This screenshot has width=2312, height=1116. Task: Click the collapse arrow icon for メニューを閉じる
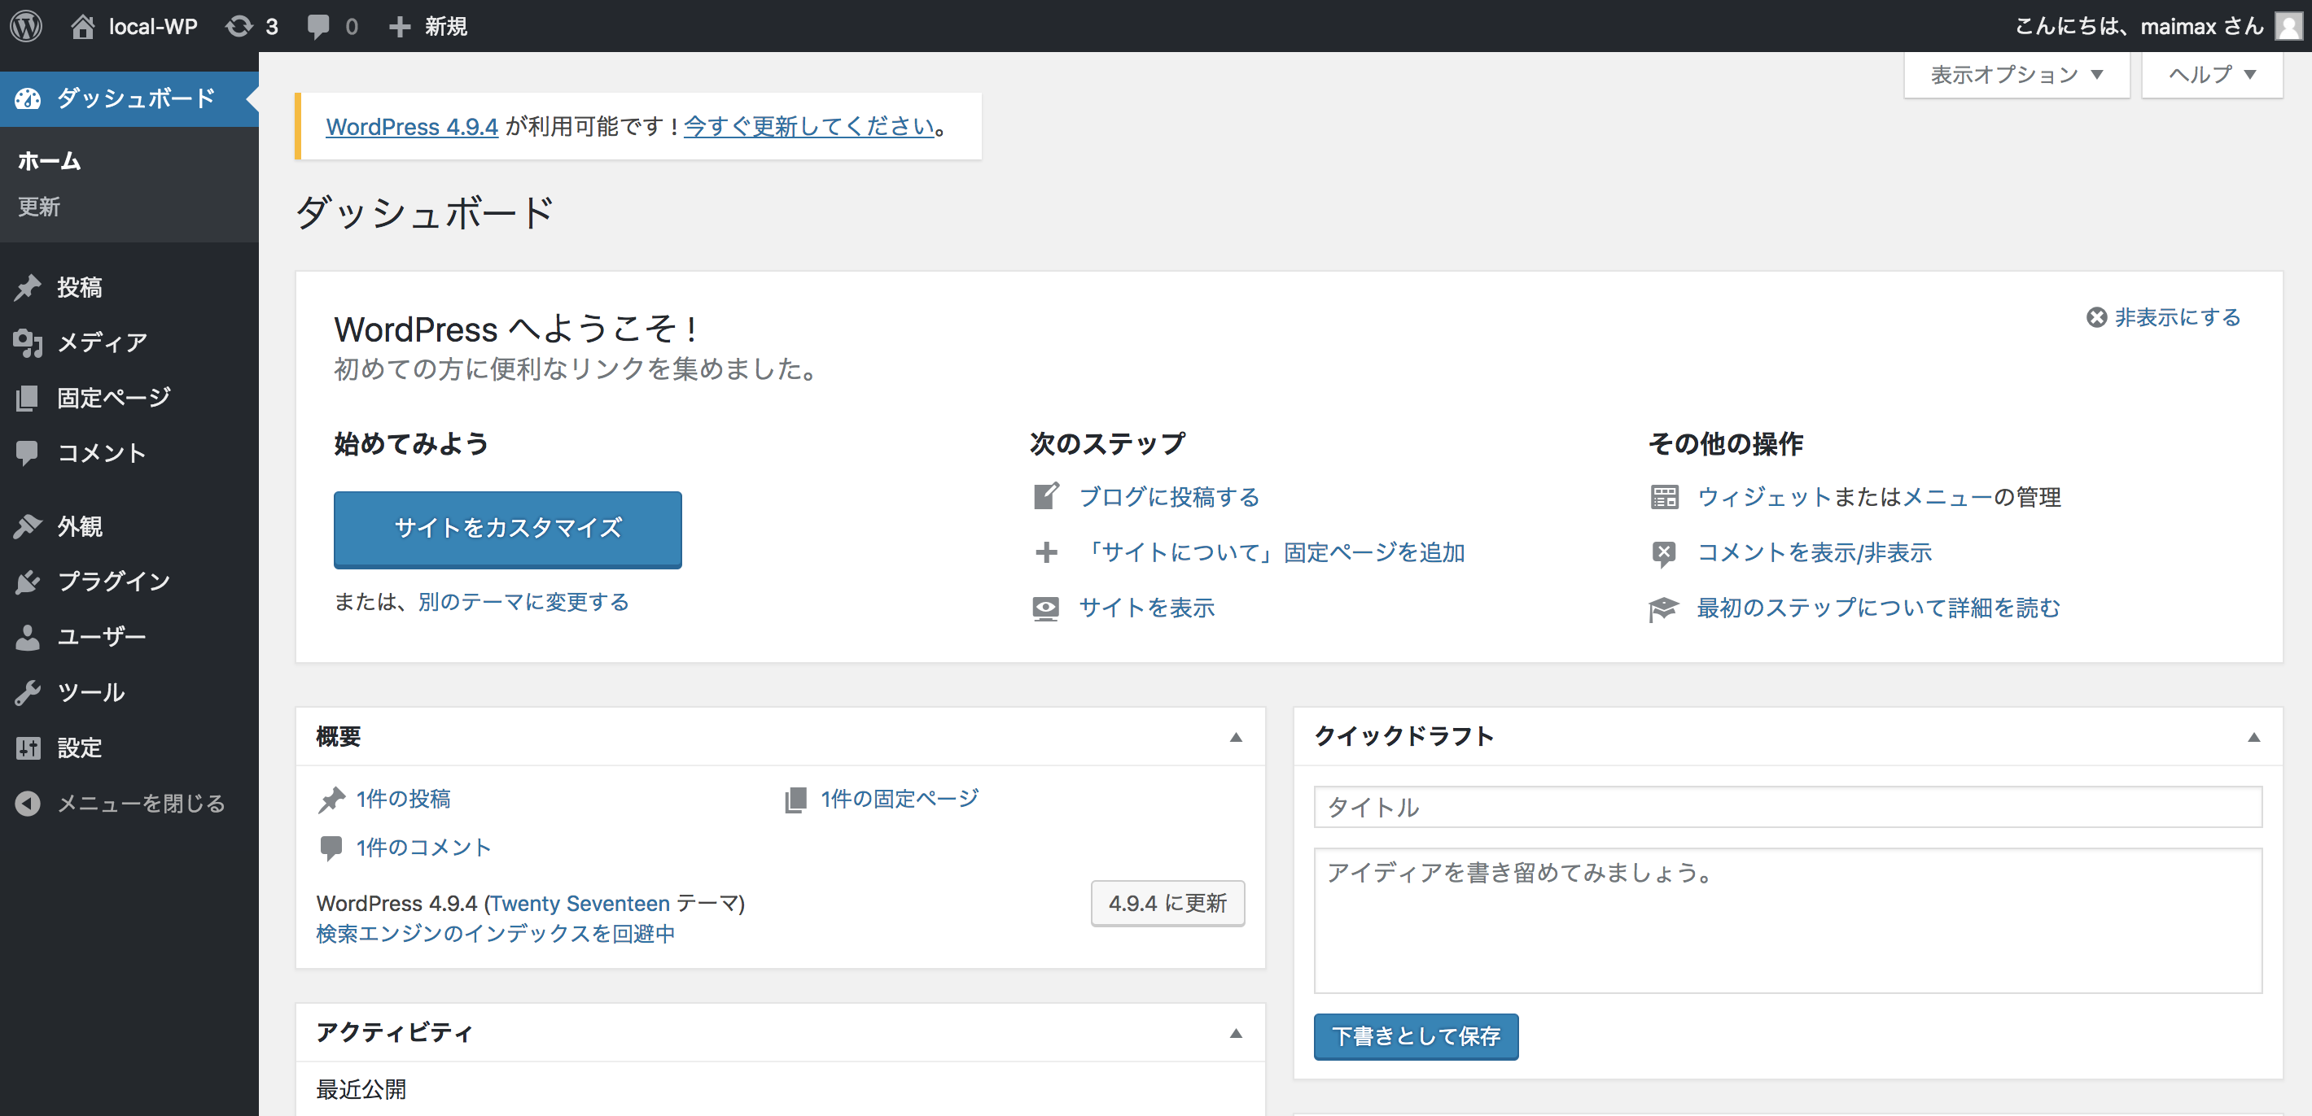pos(28,803)
